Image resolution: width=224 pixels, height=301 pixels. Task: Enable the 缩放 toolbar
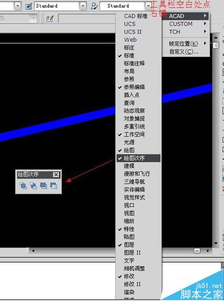pyautogui.click(x=138, y=221)
